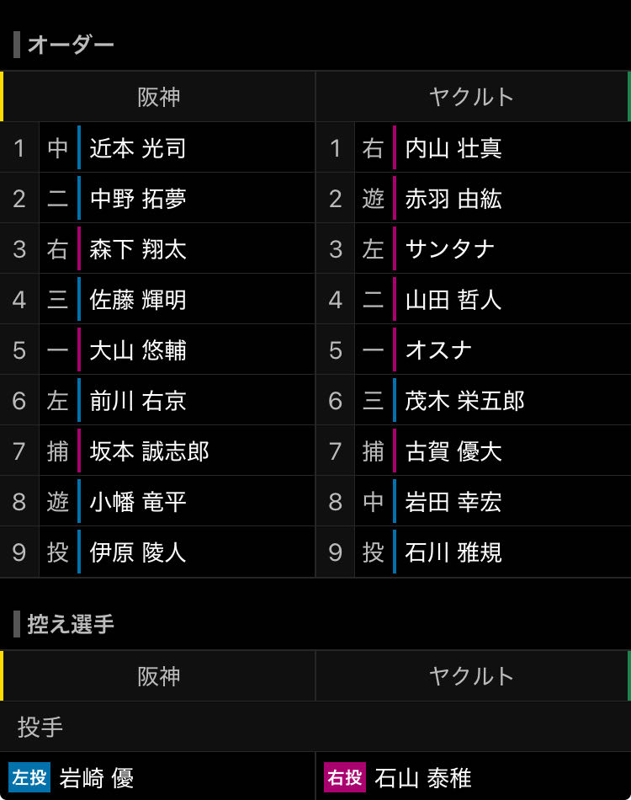Viewport: 631px width, 800px height.
Task: Open サンタナ player page
Action: click(x=449, y=249)
